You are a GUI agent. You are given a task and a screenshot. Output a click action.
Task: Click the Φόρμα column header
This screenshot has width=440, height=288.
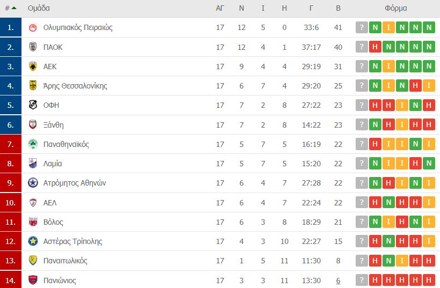[395, 8]
